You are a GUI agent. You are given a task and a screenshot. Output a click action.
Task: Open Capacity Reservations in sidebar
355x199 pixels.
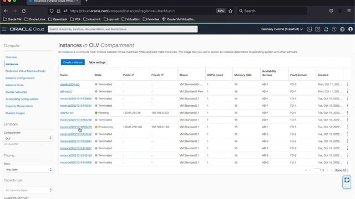click(19, 106)
